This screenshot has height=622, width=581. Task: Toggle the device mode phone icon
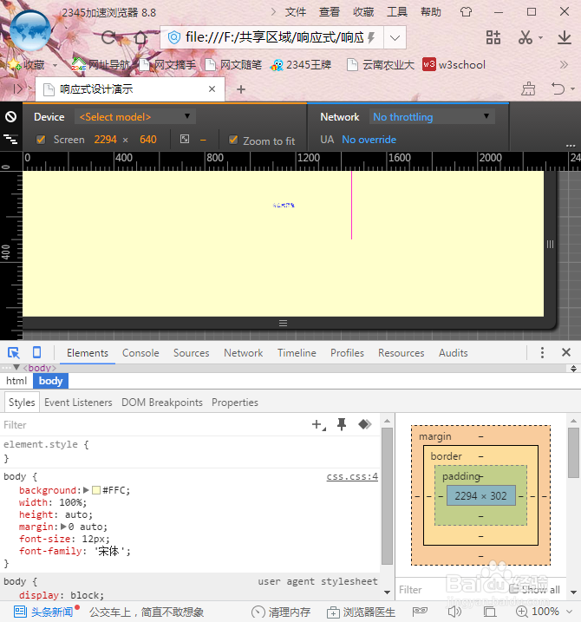(36, 352)
